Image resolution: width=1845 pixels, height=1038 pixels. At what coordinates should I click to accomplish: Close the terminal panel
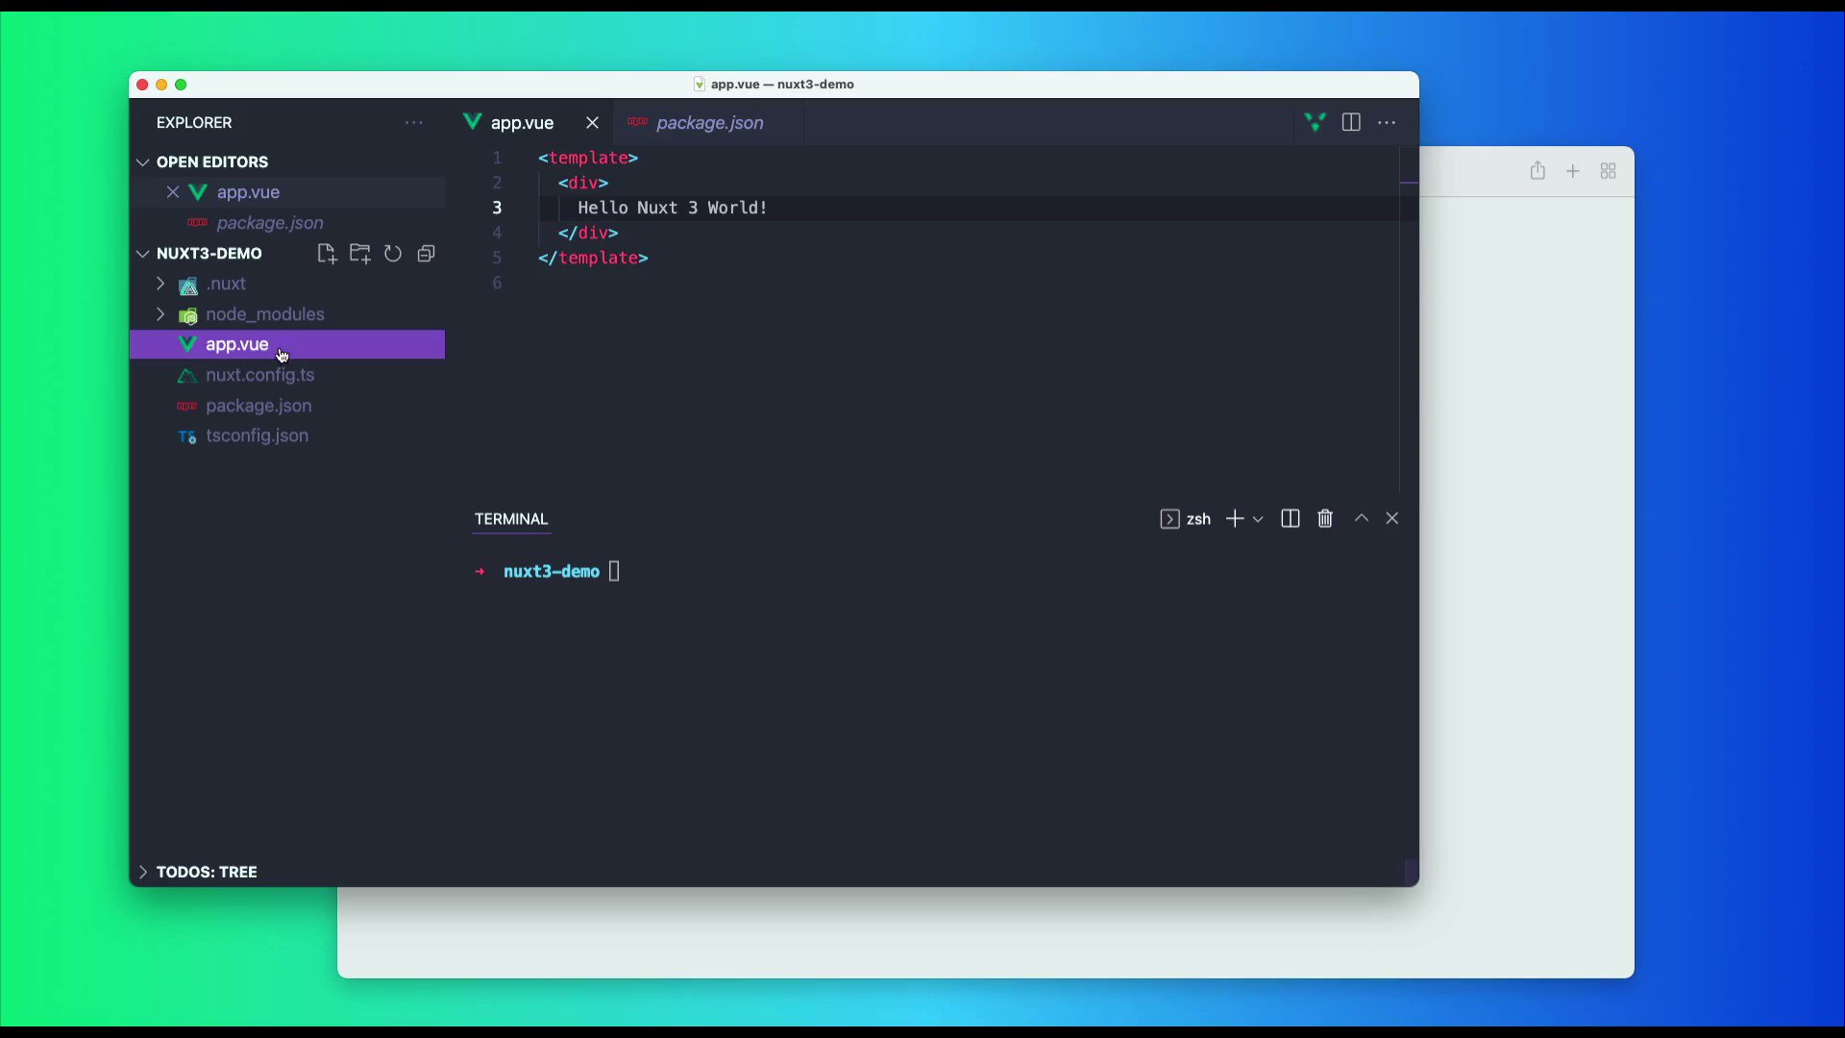point(1392,519)
